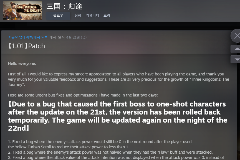
Task: Click the posting date 4월 21일 (금)
Action: pos(76,37)
